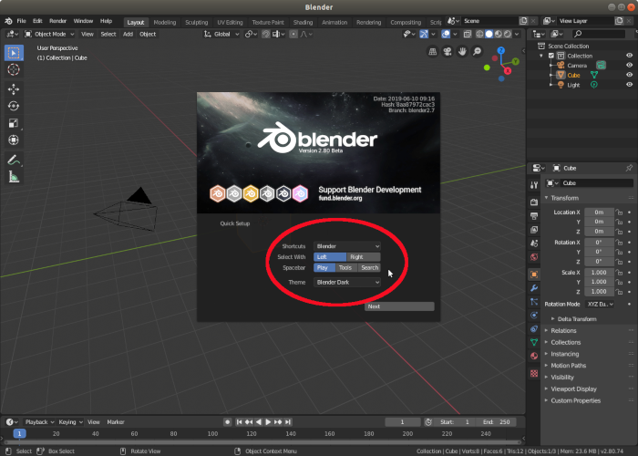Click the pan view hand icon
This screenshot has height=456, width=638.
(462, 51)
